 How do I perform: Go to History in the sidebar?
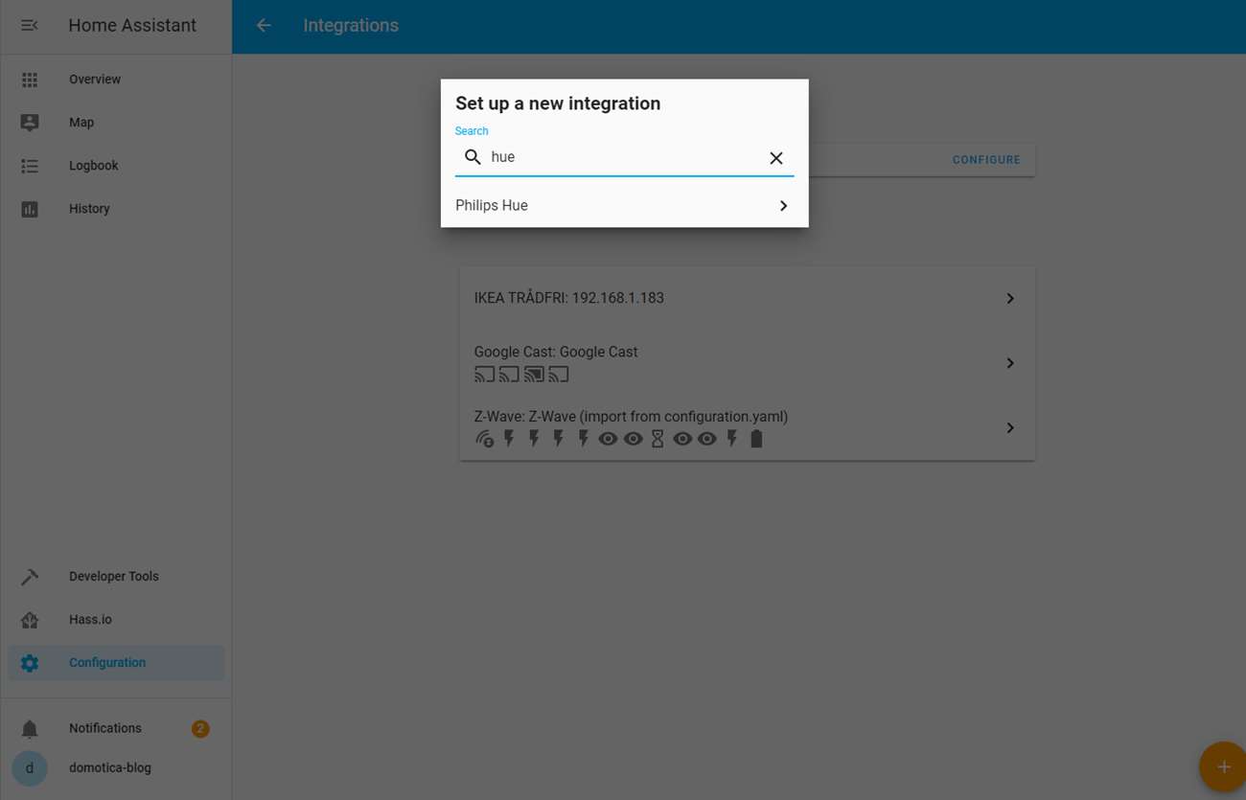[89, 209]
